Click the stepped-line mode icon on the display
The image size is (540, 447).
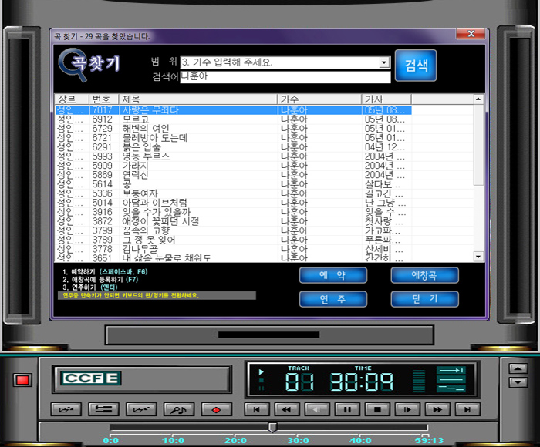(x=451, y=388)
